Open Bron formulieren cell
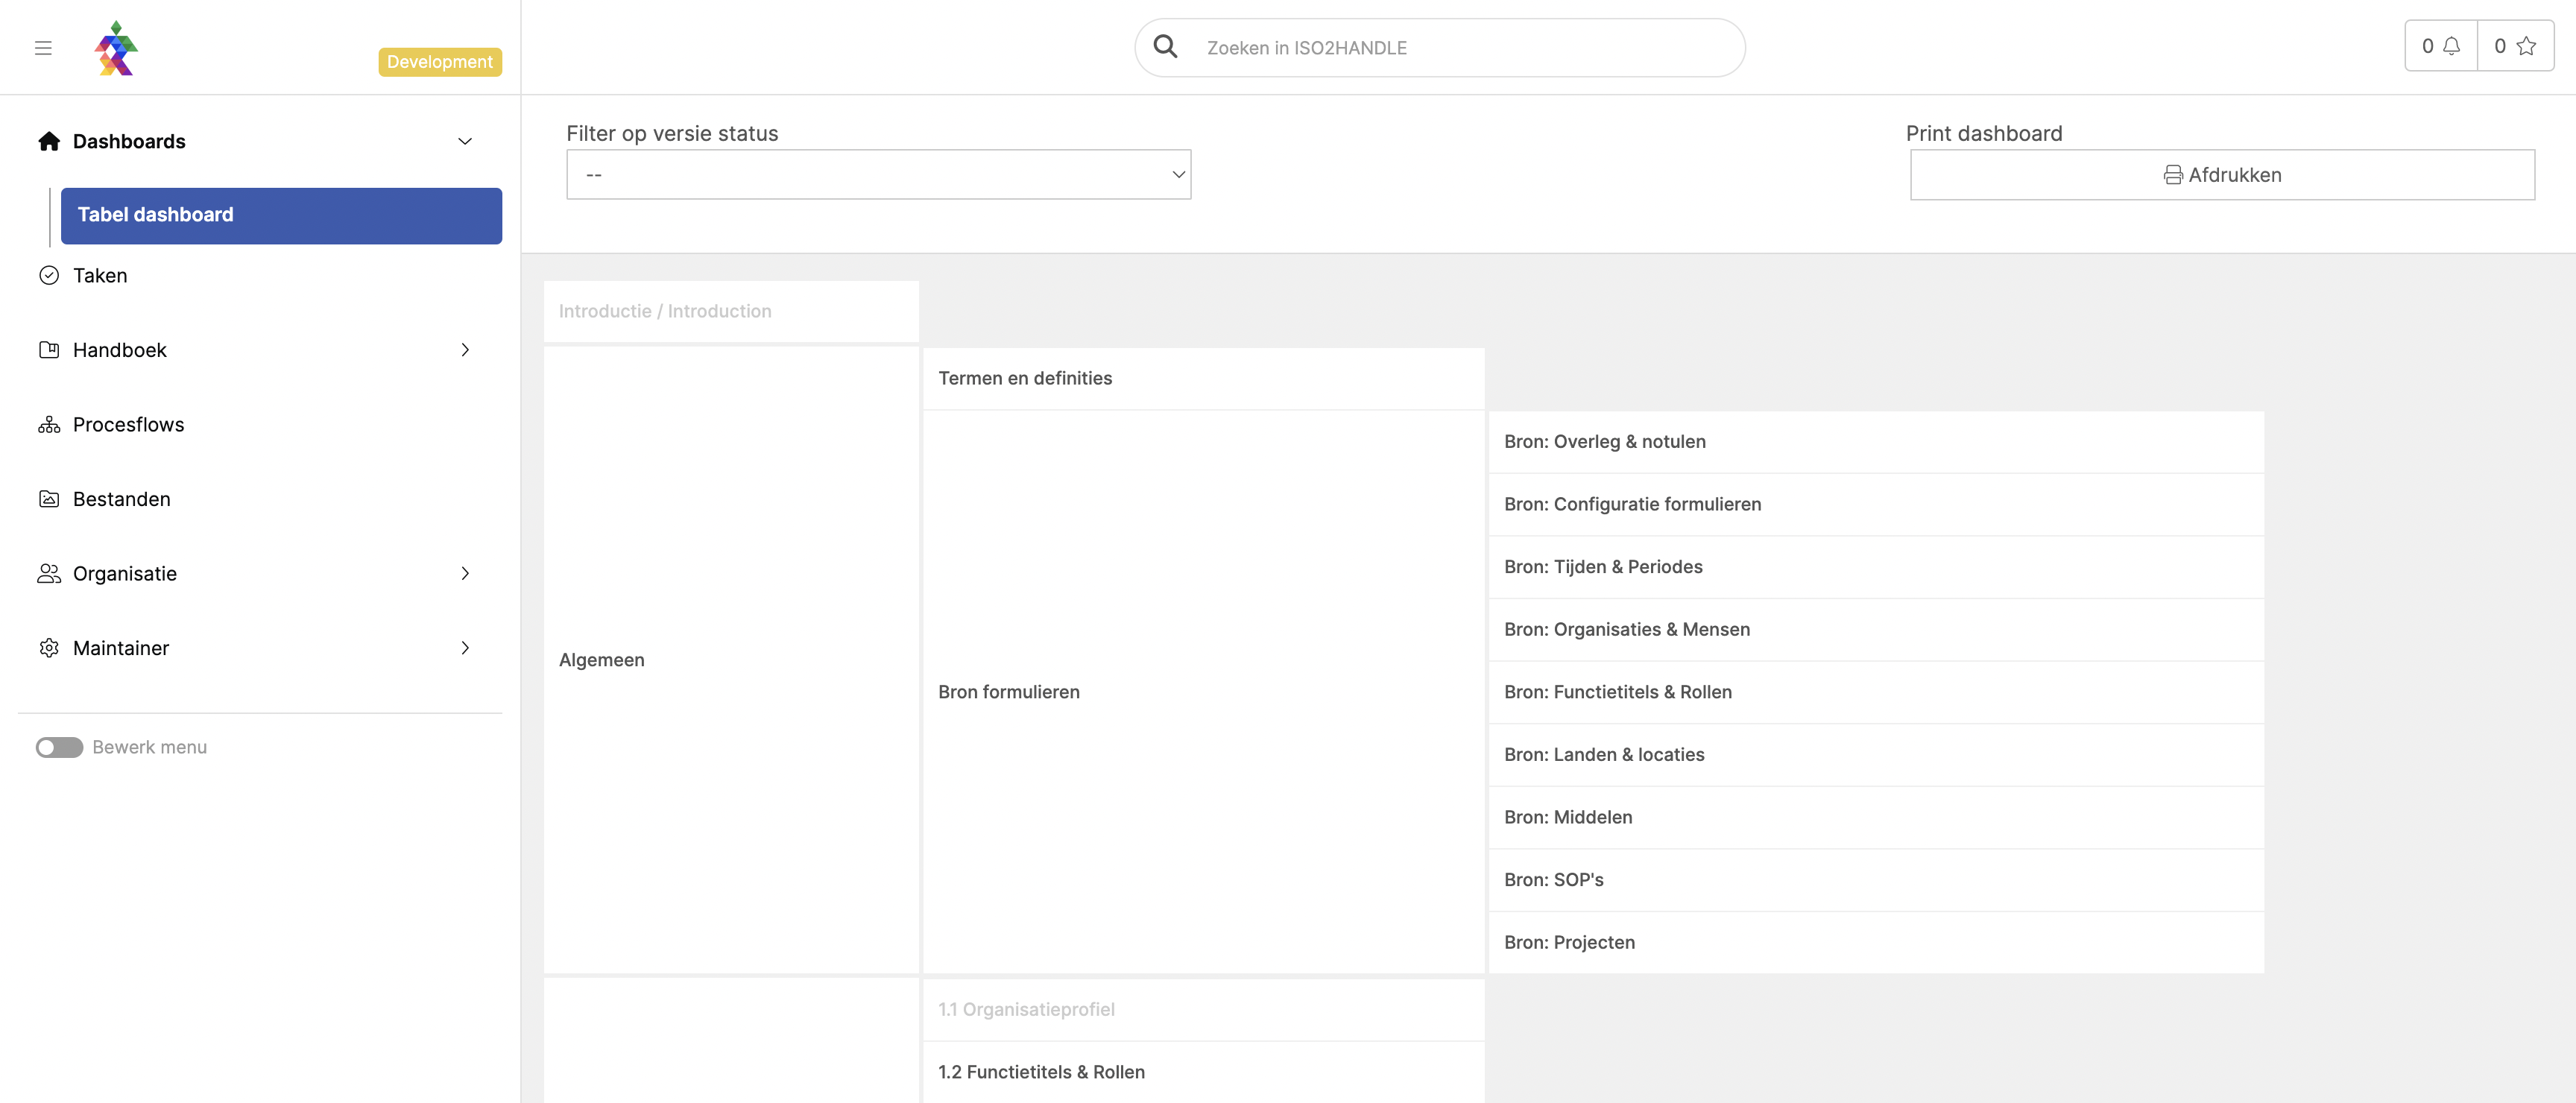Image resolution: width=2576 pixels, height=1103 pixels. pos(1203,692)
